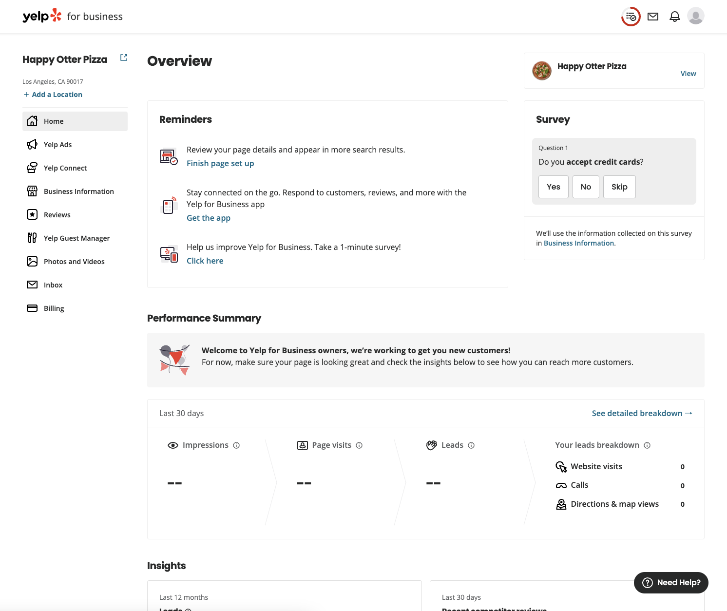Open the setup progress checklist icon

click(x=631, y=17)
